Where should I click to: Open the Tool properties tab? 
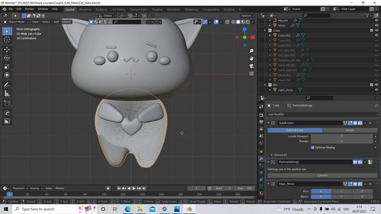click(261, 106)
